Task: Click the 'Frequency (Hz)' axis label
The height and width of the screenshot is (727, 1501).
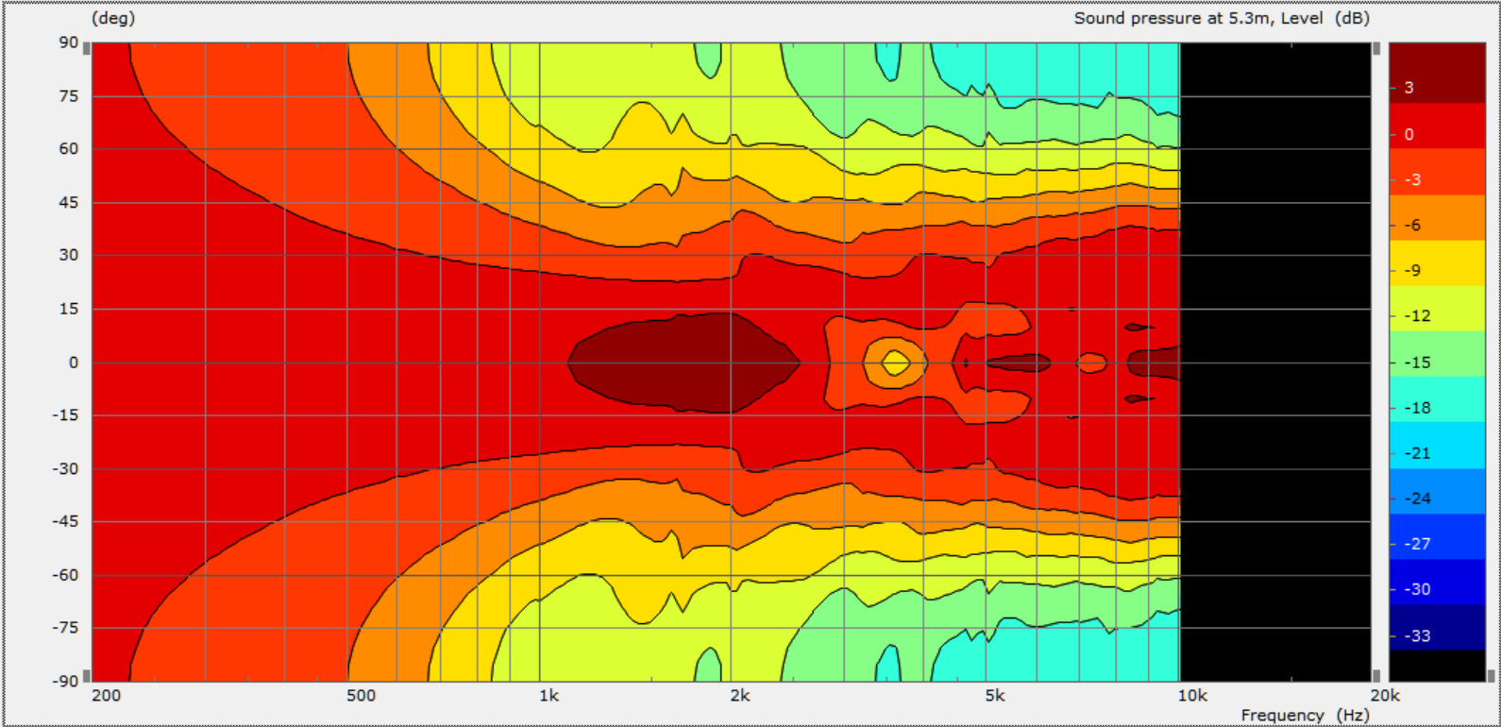Action: (1305, 715)
